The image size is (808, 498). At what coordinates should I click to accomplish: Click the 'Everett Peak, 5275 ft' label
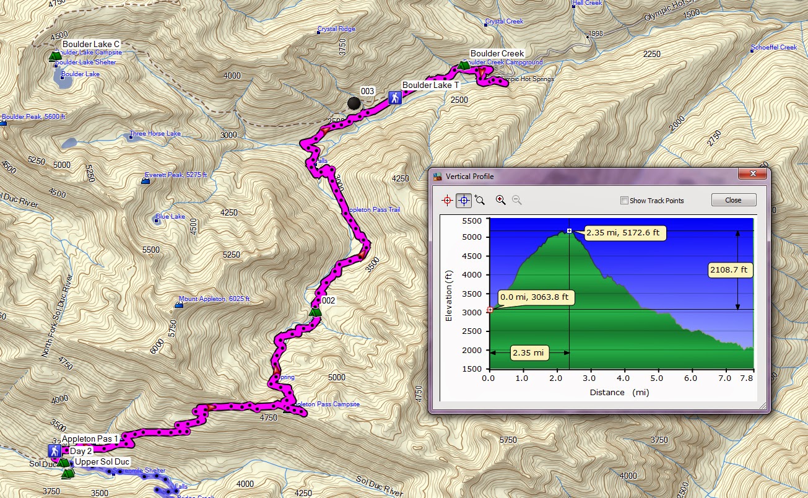tap(176, 175)
